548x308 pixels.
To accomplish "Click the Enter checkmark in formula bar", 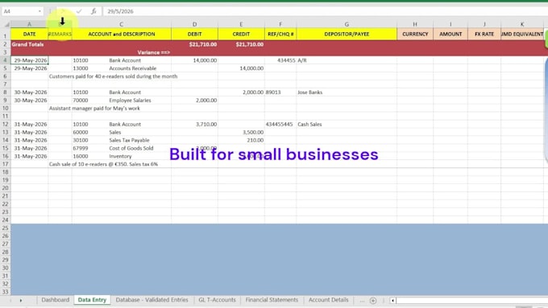I will (x=79, y=11).
